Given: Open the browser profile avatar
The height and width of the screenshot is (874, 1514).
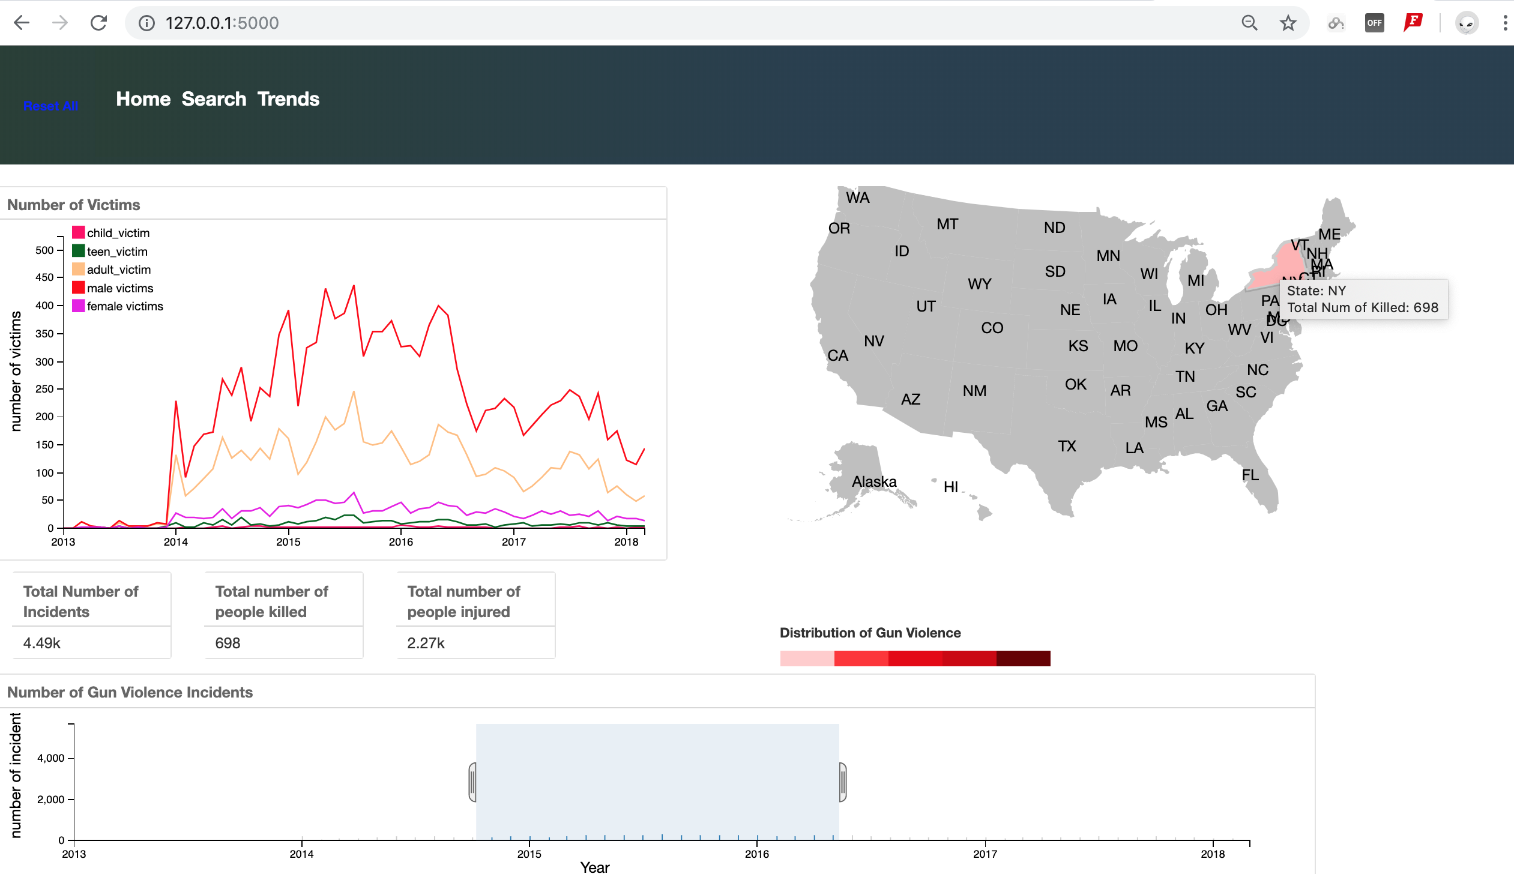Looking at the screenshot, I should (1467, 23).
